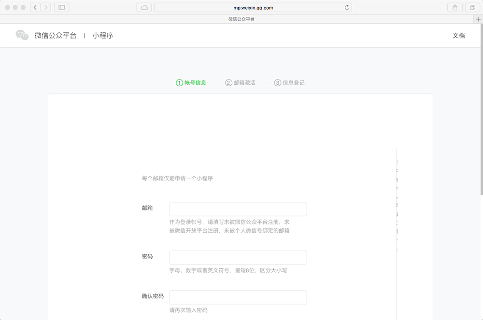The image size is (483, 320).
Task: Show the Safari sidebar
Action: [x=61, y=7]
